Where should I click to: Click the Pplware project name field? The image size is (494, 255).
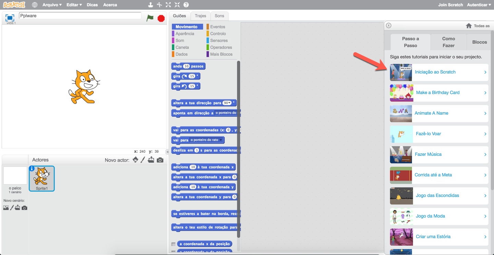click(80, 16)
